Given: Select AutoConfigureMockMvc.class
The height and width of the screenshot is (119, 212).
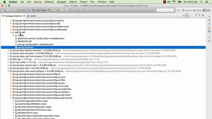Looking at the screenshot, I should tap(32, 101).
